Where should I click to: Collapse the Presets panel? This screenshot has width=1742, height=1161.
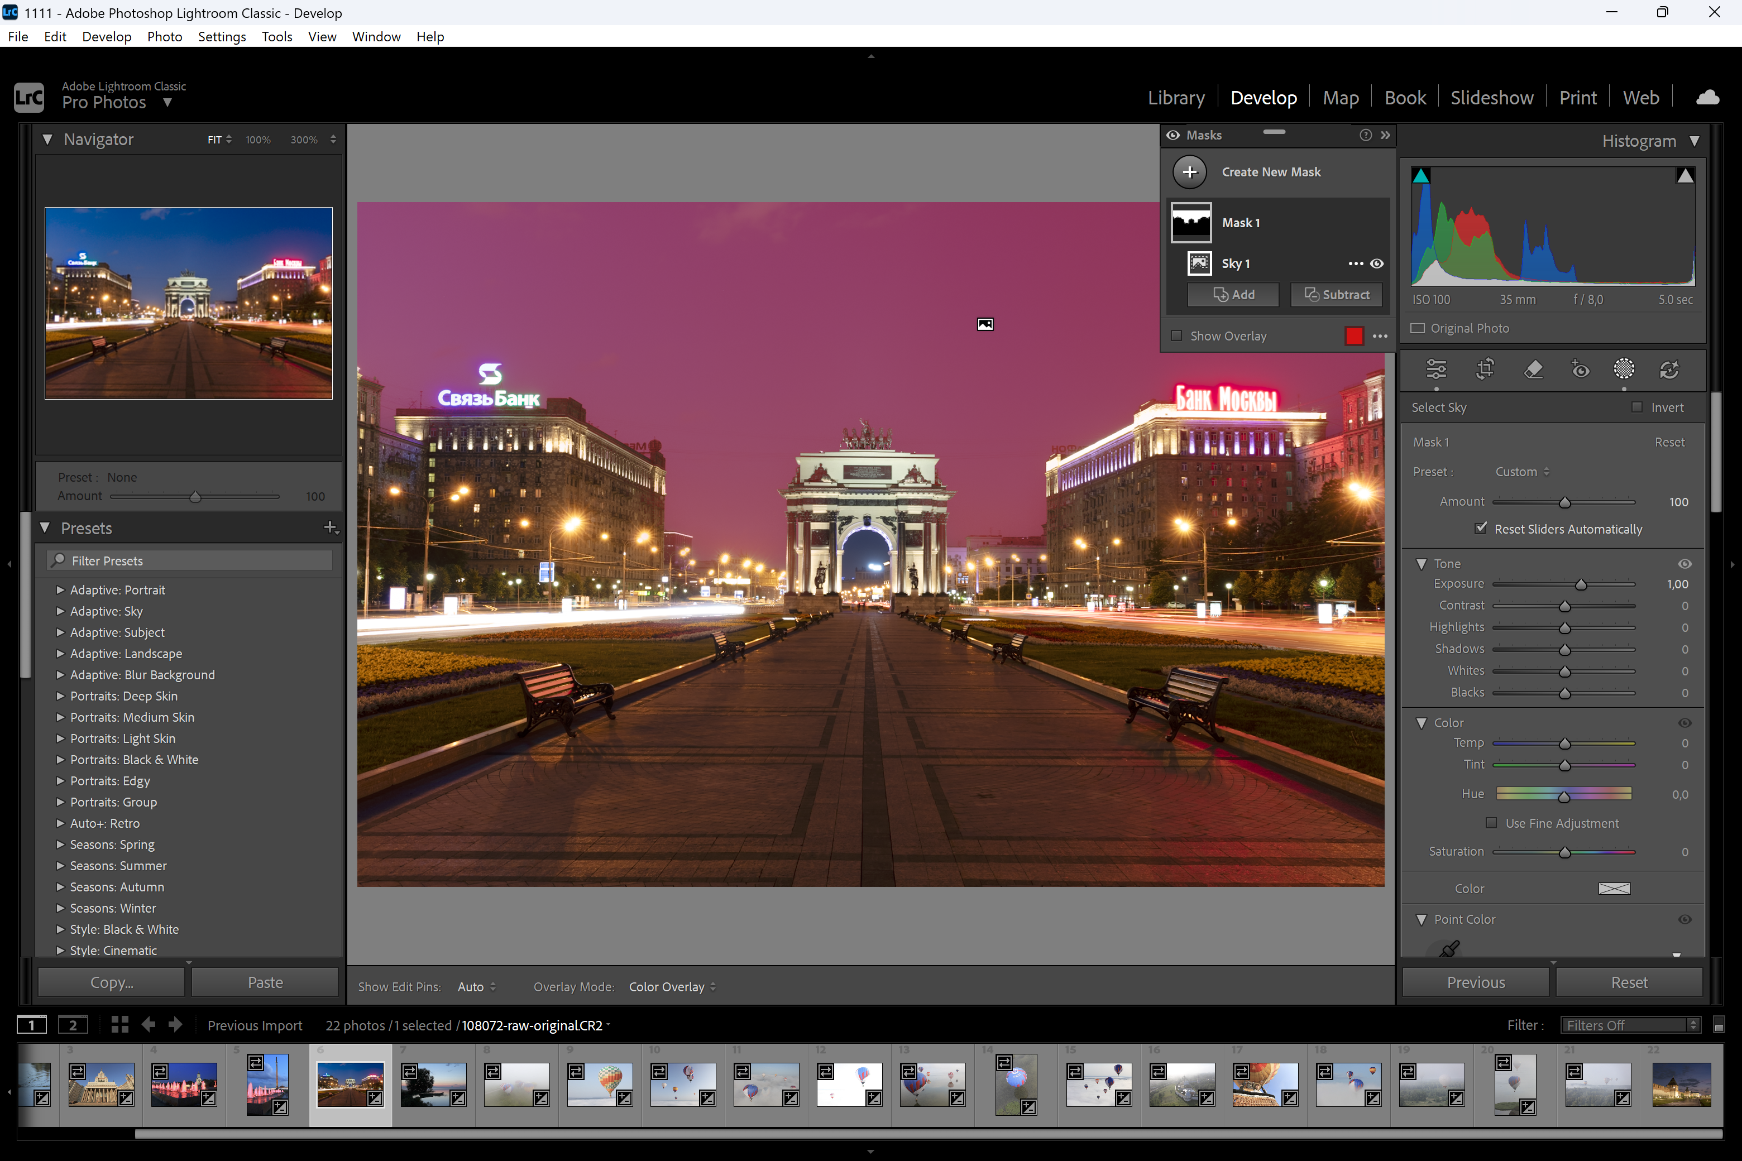pyautogui.click(x=45, y=528)
